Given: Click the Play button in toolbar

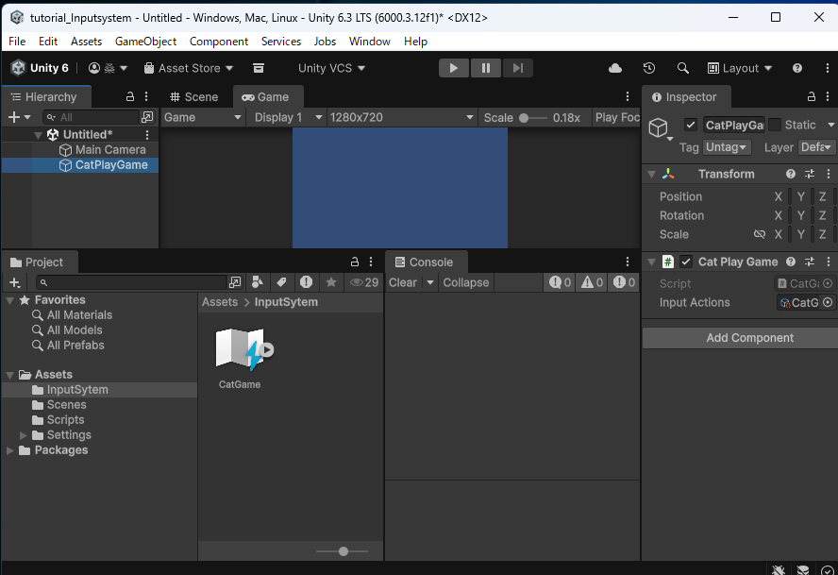Looking at the screenshot, I should [x=453, y=68].
